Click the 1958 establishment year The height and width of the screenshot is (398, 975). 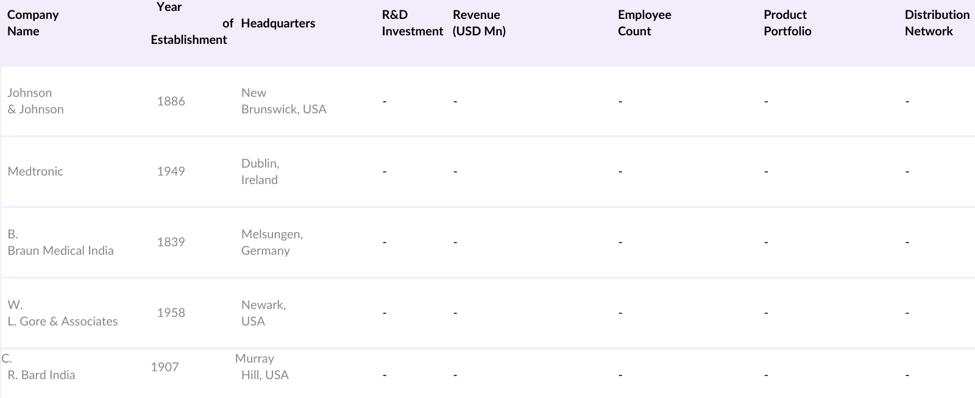(x=171, y=313)
